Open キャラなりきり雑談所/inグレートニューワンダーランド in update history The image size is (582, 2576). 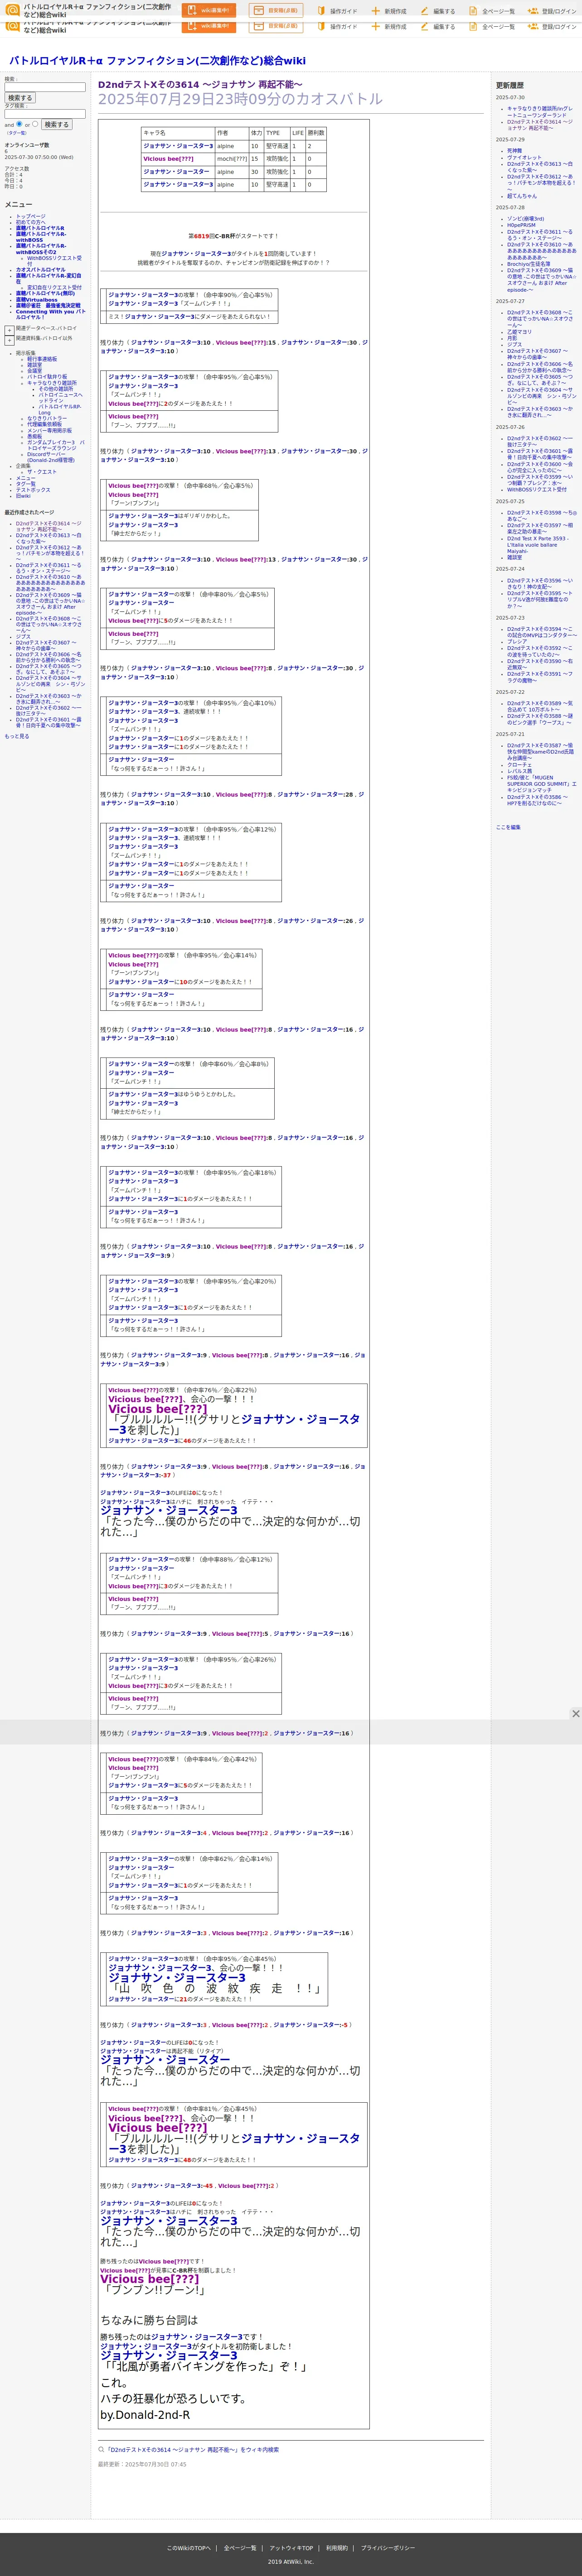(x=540, y=112)
